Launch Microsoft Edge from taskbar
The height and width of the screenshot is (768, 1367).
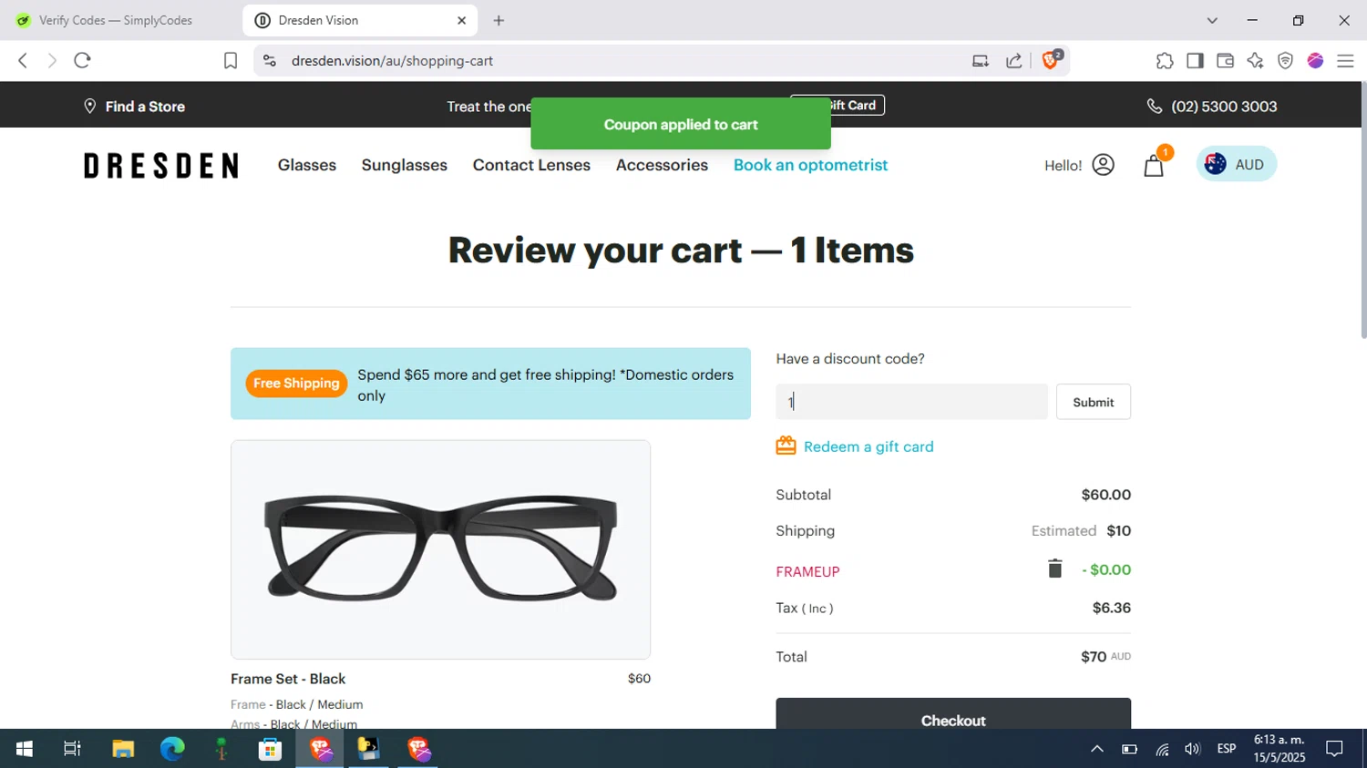(x=172, y=748)
